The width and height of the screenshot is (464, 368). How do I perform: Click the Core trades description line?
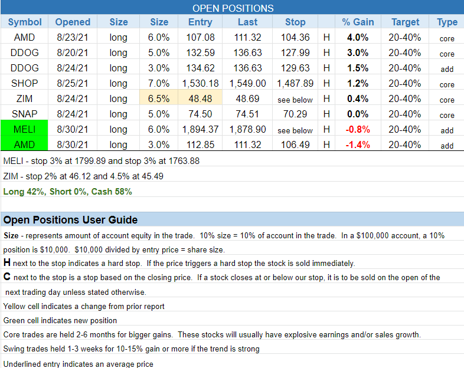coord(212,334)
